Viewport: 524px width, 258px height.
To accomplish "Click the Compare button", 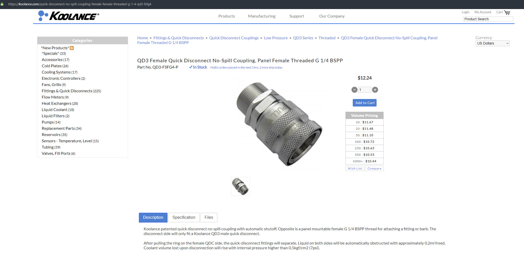I will click(x=374, y=168).
